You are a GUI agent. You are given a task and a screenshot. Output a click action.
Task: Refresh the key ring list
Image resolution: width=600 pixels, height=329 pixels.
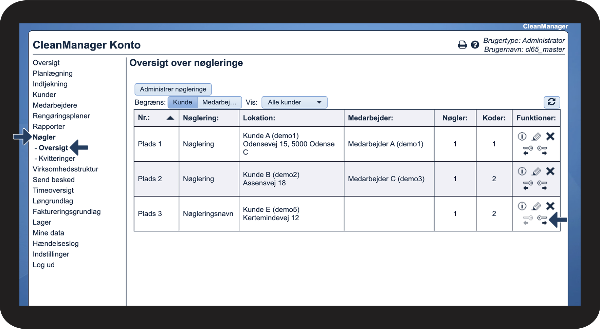click(551, 102)
